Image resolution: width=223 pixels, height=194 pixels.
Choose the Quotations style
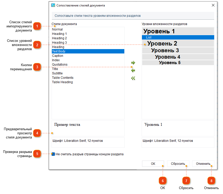click(x=60, y=65)
